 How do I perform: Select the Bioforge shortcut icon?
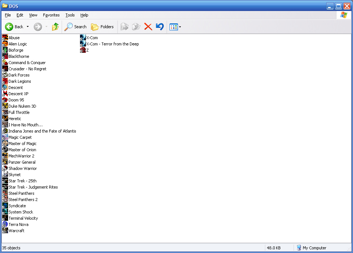click(5, 50)
